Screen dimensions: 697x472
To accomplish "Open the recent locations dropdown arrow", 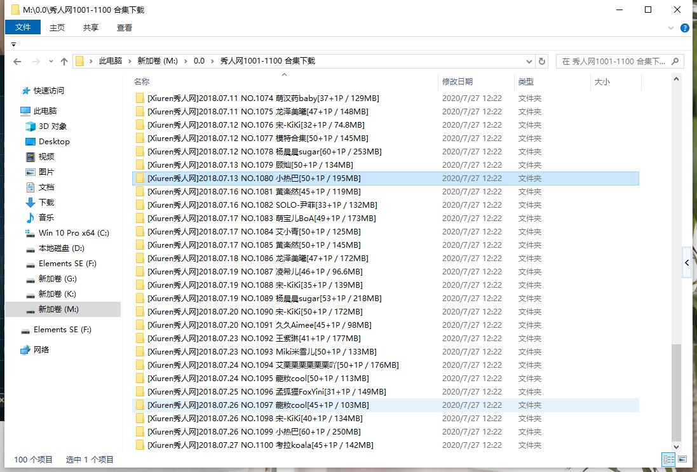I will 51,62.
